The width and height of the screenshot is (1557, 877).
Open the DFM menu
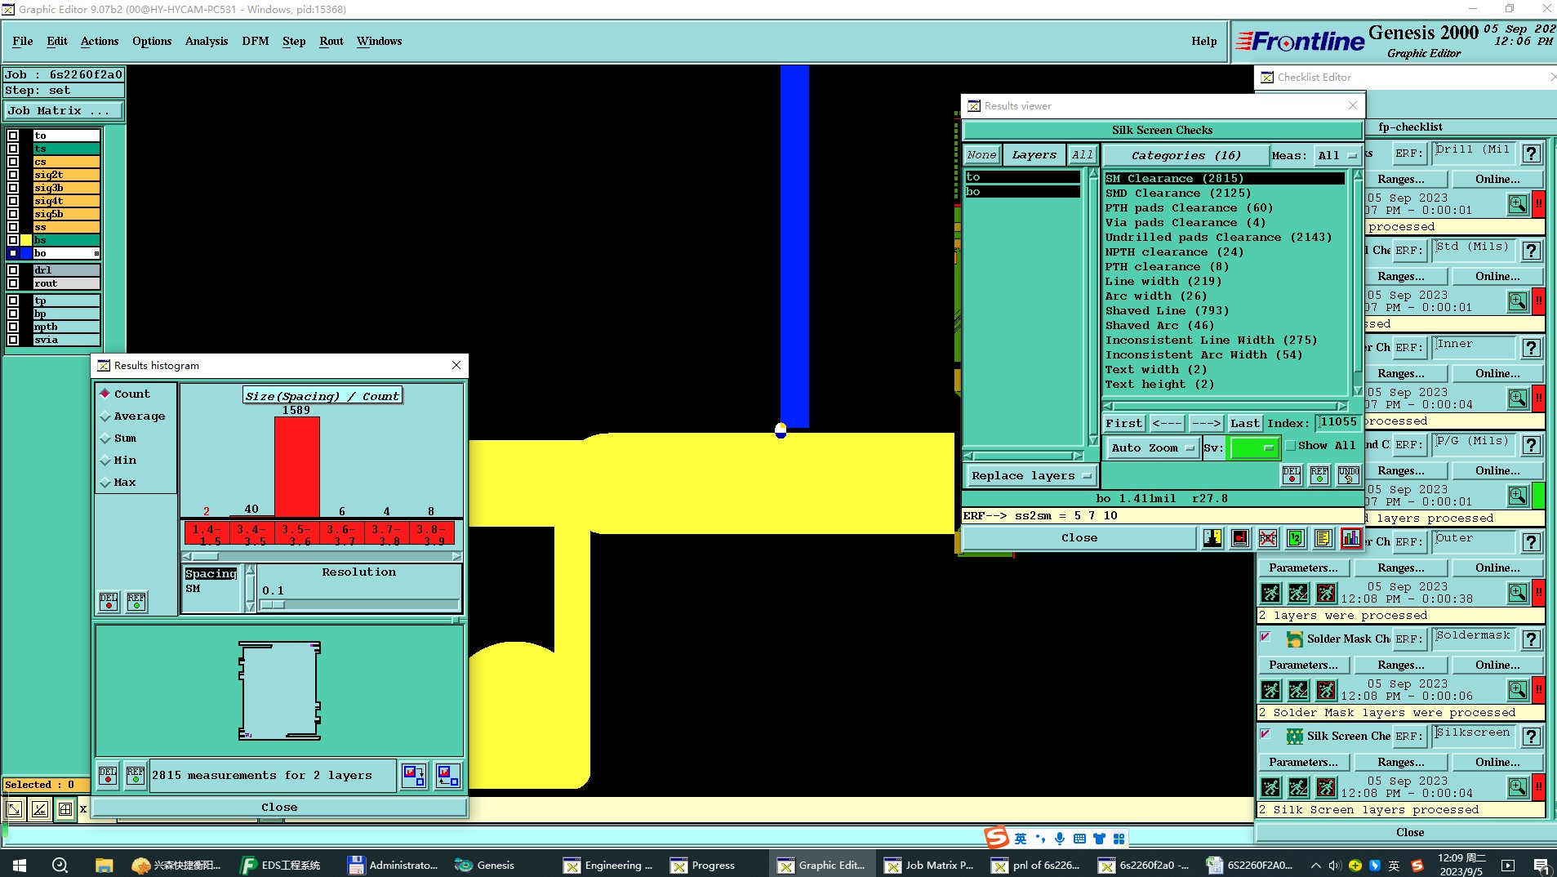(x=256, y=41)
